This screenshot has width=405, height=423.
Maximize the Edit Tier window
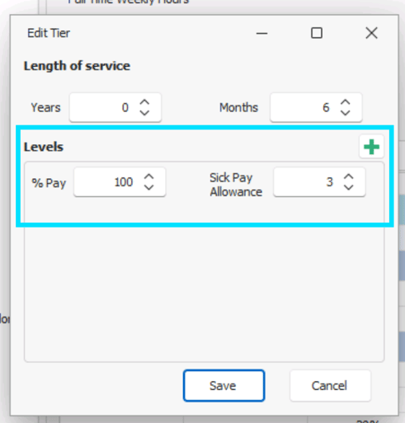pyautogui.click(x=317, y=33)
